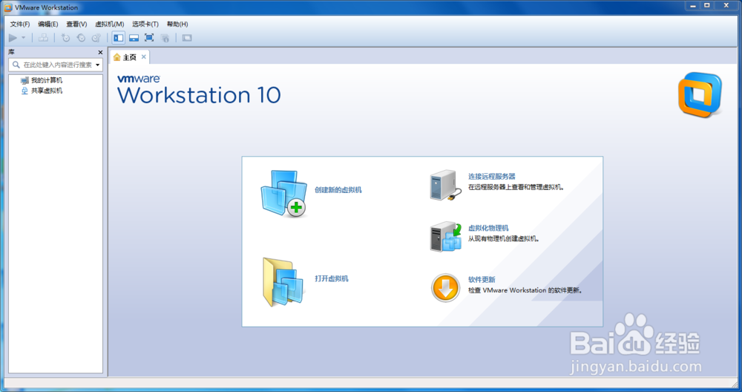Click the take snapshot toolbar icon
This screenshot has height=392, width=742.
pos(66,38)
